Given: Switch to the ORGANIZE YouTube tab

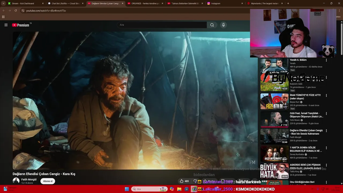Looking at the screenshot, I should 145,3.
